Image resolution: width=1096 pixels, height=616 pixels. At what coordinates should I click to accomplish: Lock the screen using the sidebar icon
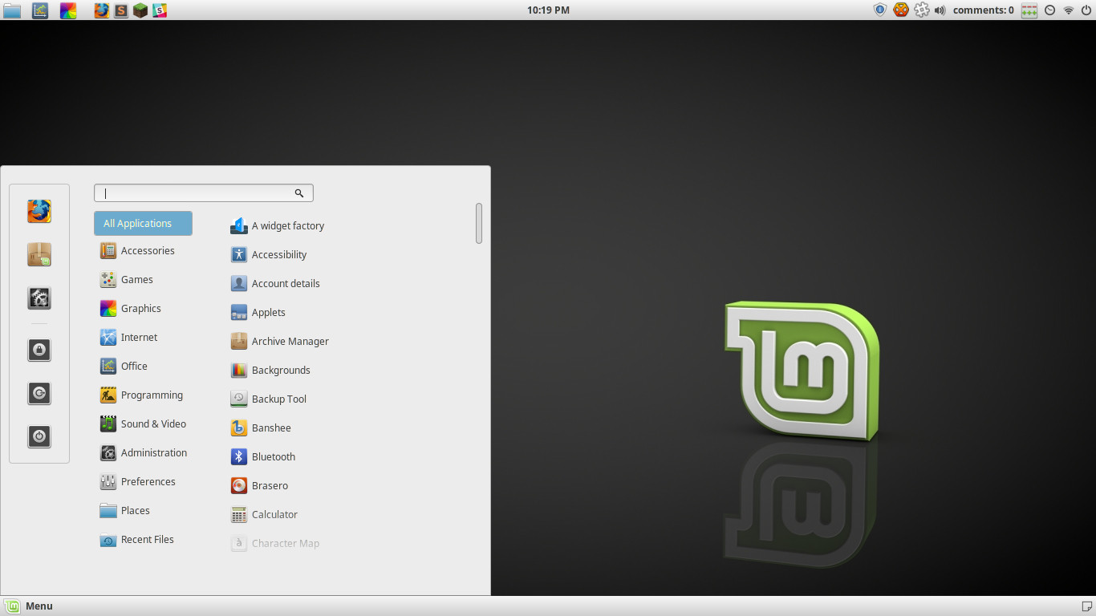click(x=39, y=350)
